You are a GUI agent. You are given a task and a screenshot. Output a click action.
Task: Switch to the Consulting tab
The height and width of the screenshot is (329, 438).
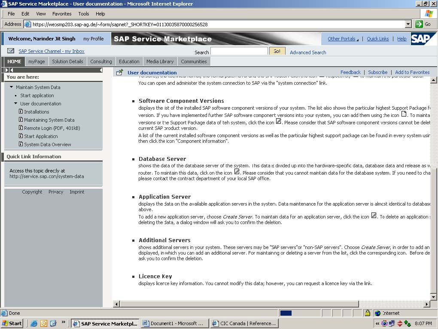point(100,61)
